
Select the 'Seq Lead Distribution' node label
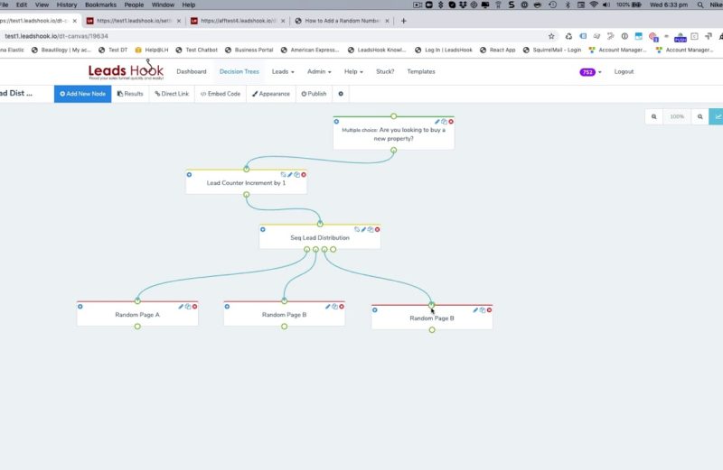point(320,237)
